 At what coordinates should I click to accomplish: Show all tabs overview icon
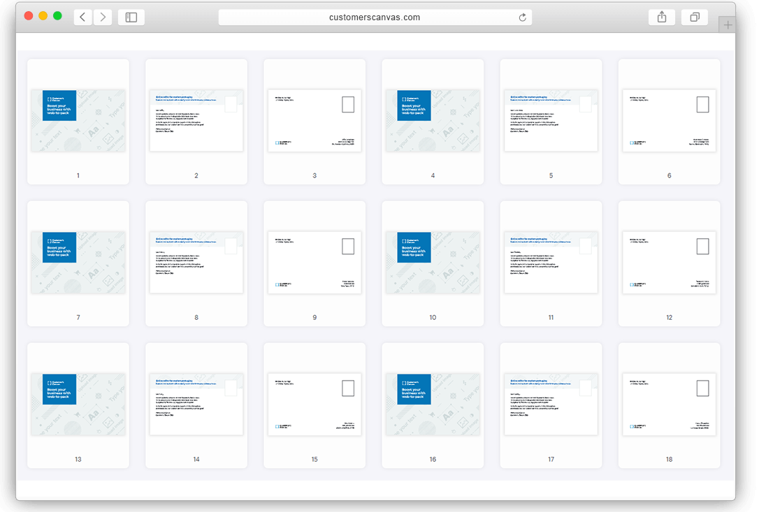point(695,17)
